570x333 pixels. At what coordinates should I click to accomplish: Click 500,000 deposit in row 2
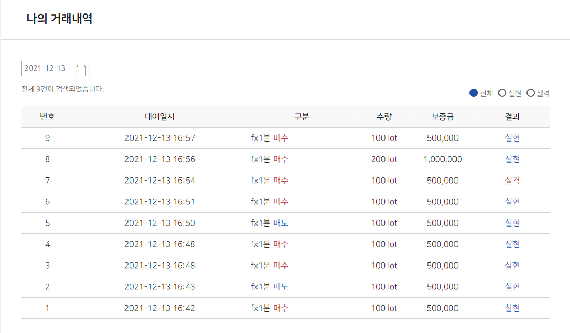coord(443,287)
